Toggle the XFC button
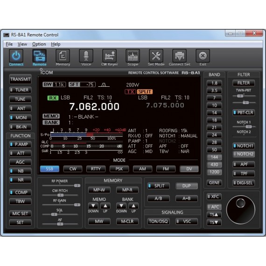The width and height of the screenshot is (266, 266). point(214,196)
